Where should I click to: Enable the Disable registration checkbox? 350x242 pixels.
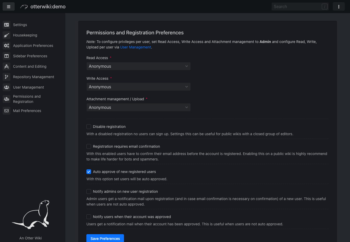pos(89,127)
